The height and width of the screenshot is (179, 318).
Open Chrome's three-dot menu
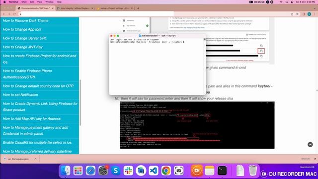coord(315,14)
